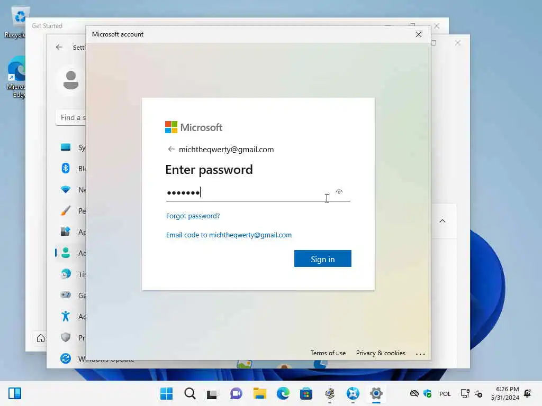
Task: Open Chat app on taskbar
Action: point(236,393)
